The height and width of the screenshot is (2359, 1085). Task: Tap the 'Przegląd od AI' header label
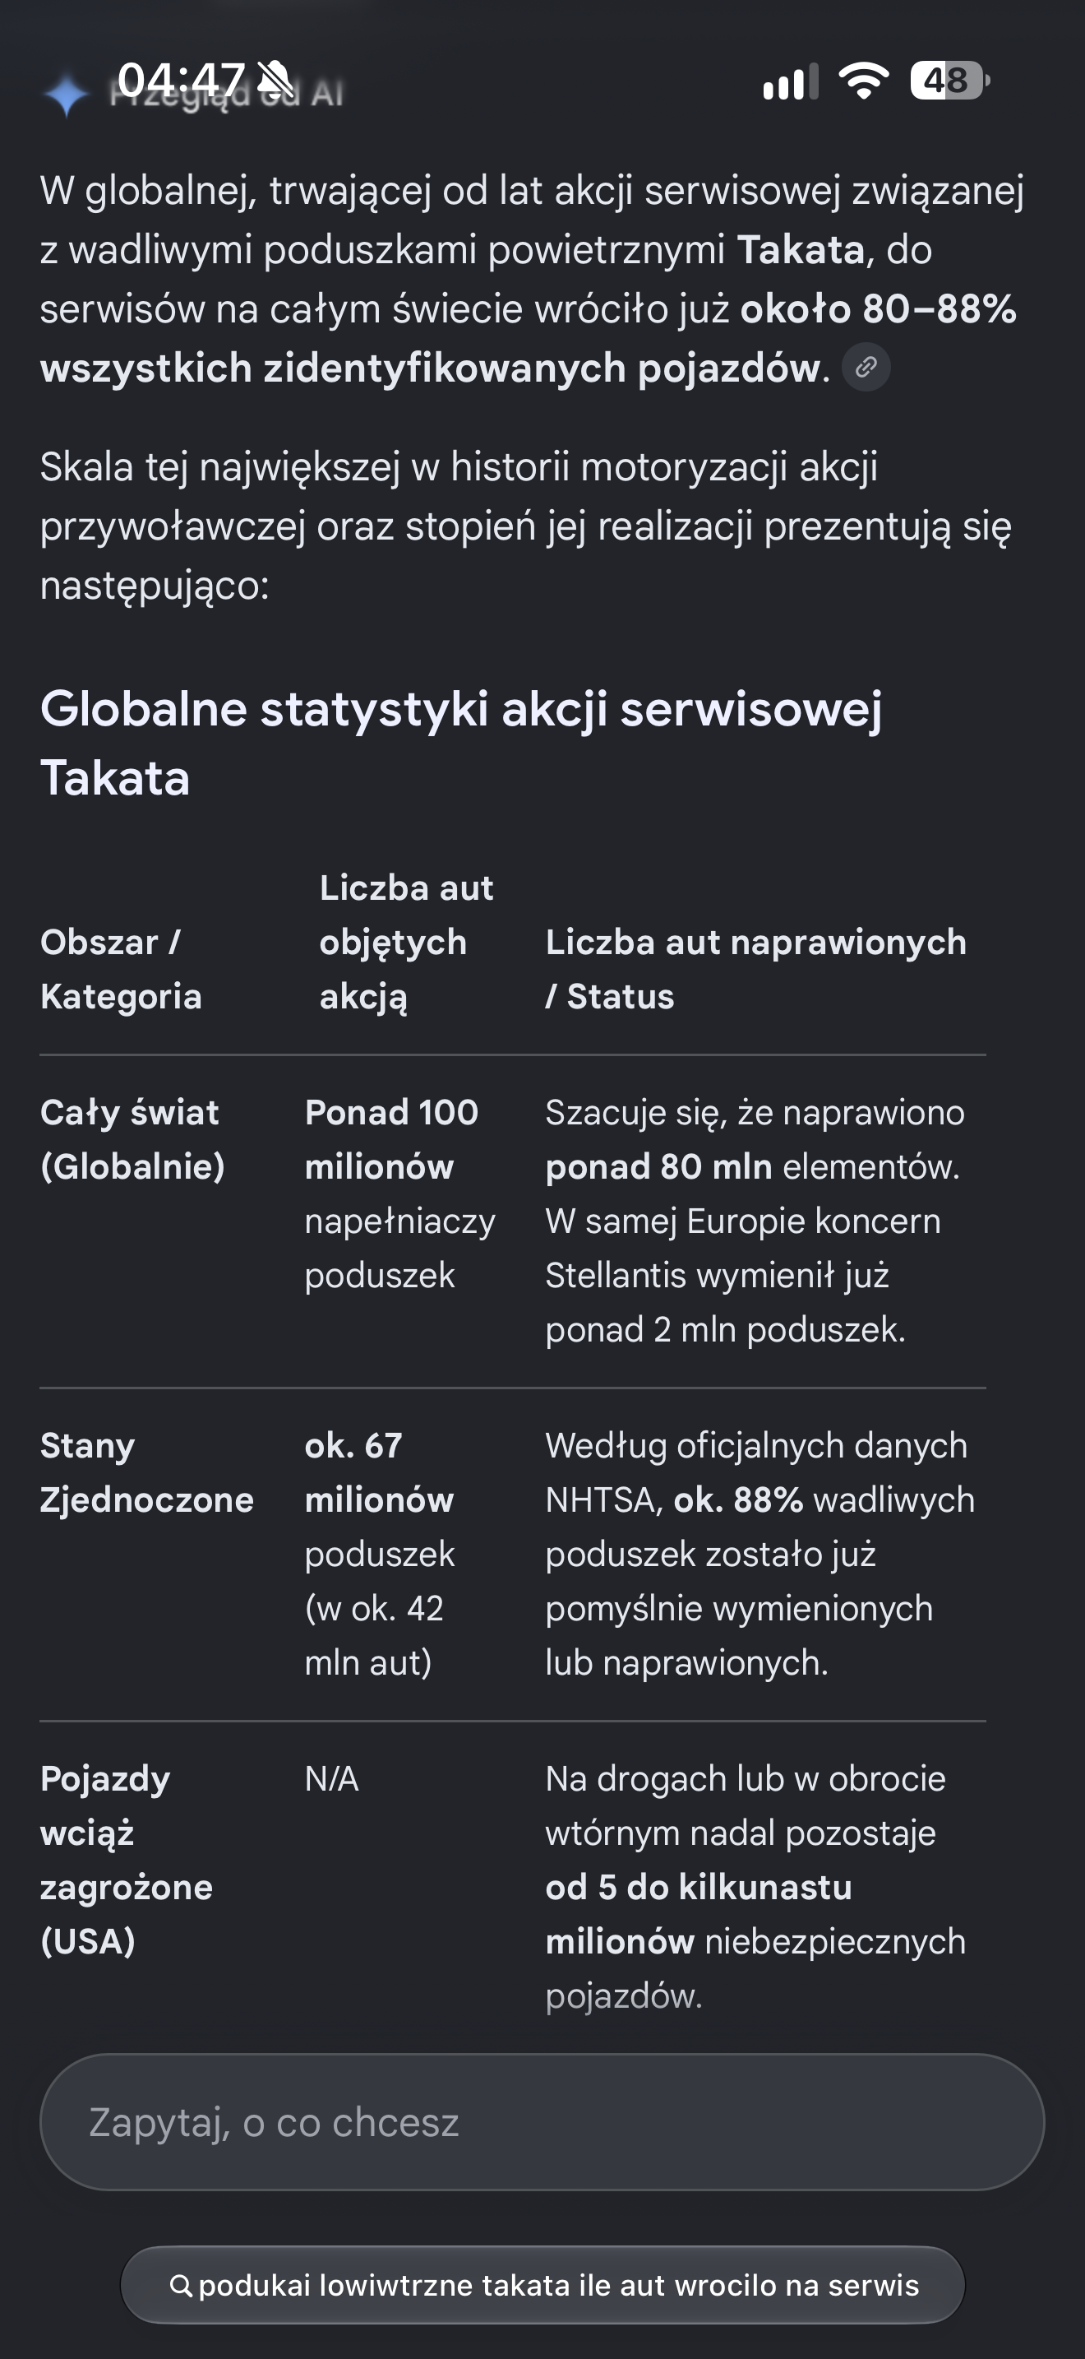click(226, 94)
